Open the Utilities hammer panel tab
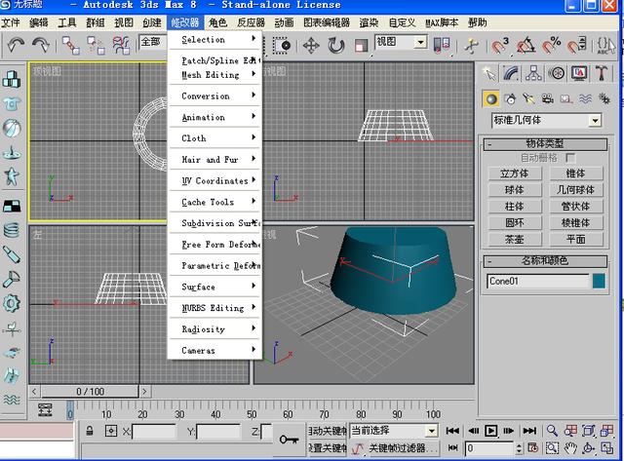Screen dimensions: 624x461 [x=602, y=73]
